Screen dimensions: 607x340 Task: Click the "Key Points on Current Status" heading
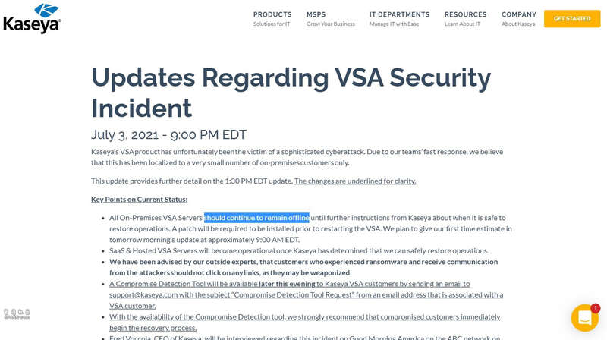click(x=139, y=199)
